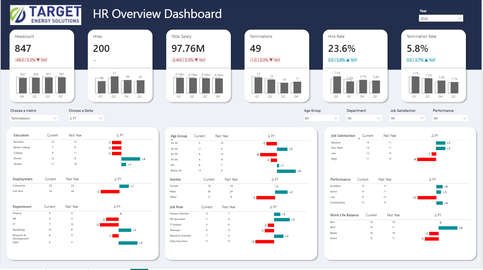The width and height of the screenshot is (483, 270).
Task: Click the Termination Rate value 5.8%
Action: 417,49
